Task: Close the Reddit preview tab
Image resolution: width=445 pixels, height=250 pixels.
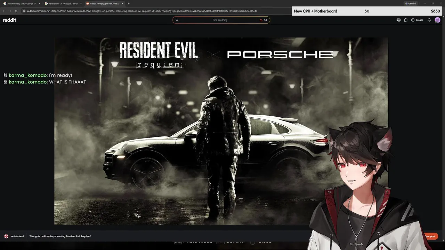Action: (122, 3)
